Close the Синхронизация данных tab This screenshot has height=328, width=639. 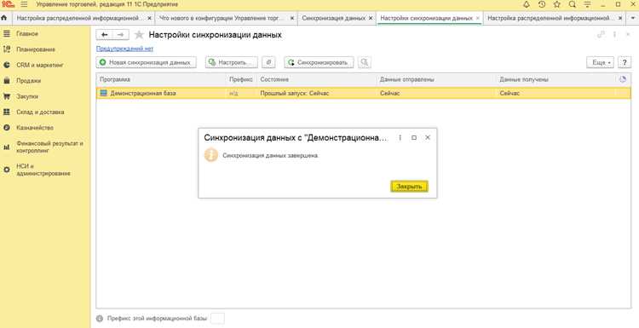[x=371, y=19]
